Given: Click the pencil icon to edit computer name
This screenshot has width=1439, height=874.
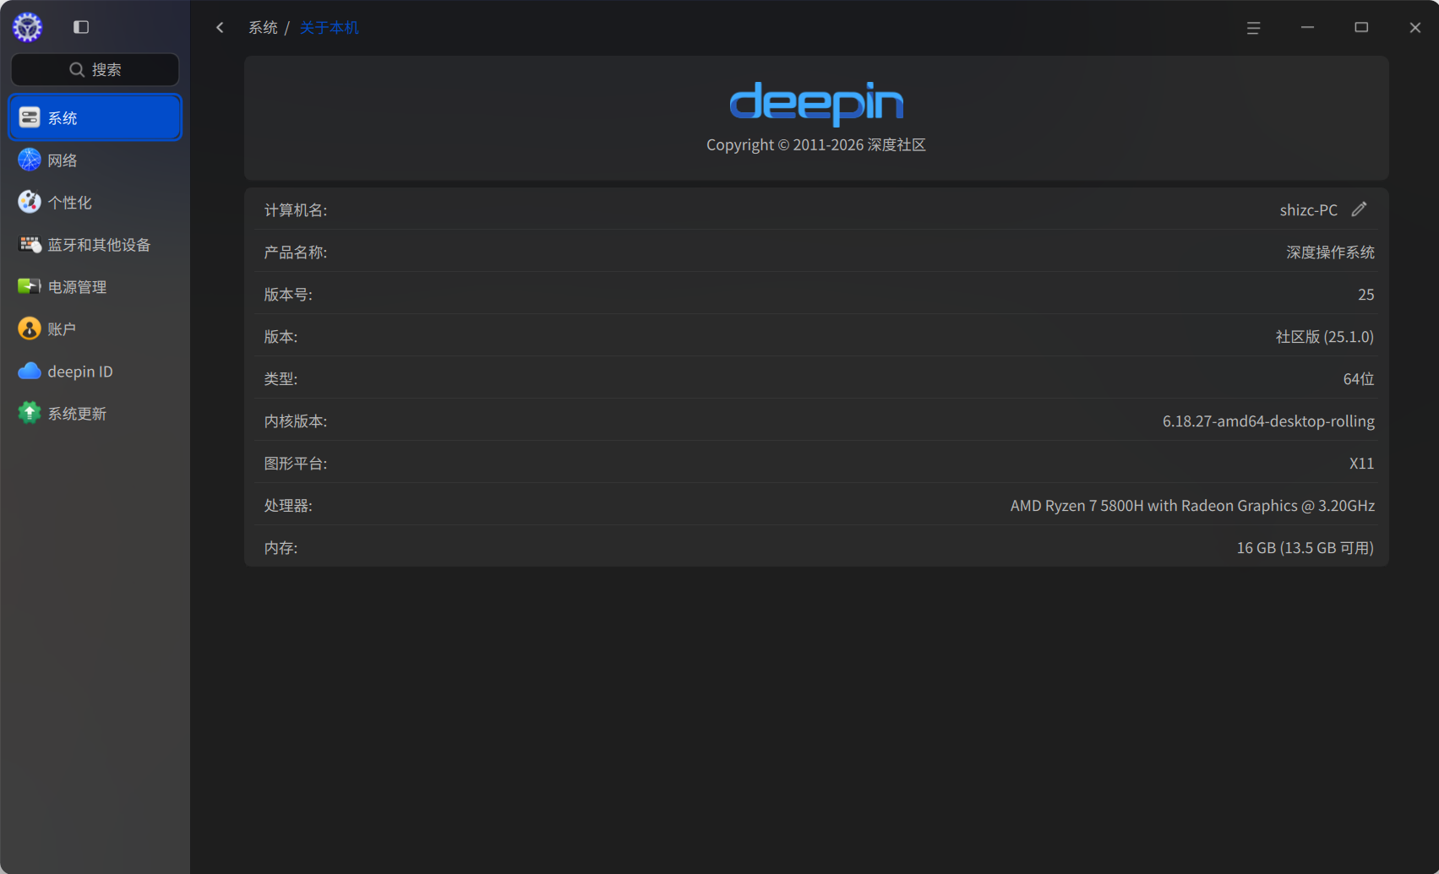Looking at the screenshot, I should pyautogui.click(x=1359, y=209).
